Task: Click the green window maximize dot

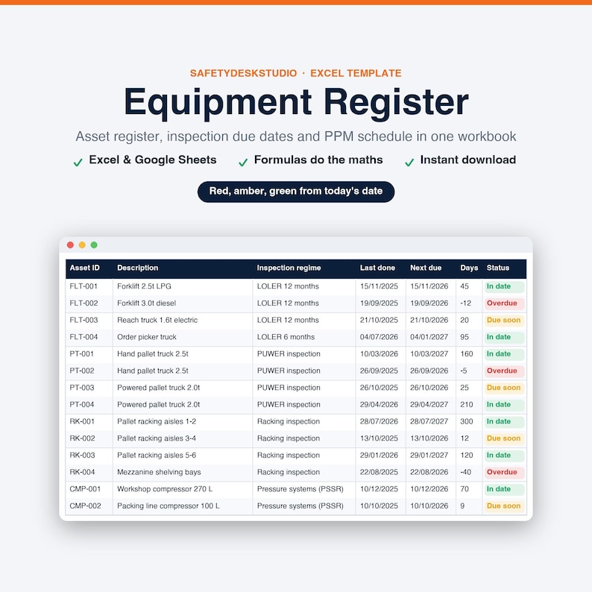Action: [x=94, y=245]
